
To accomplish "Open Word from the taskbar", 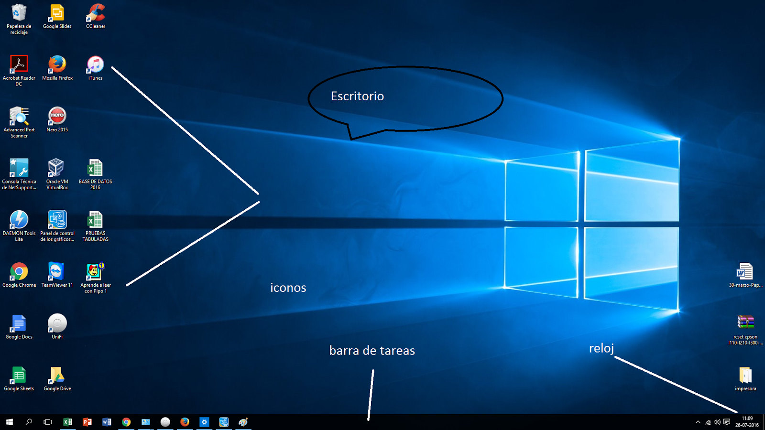I will (107, 422).
